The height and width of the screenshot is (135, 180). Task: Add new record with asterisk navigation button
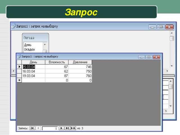click(x=73, y=128)
